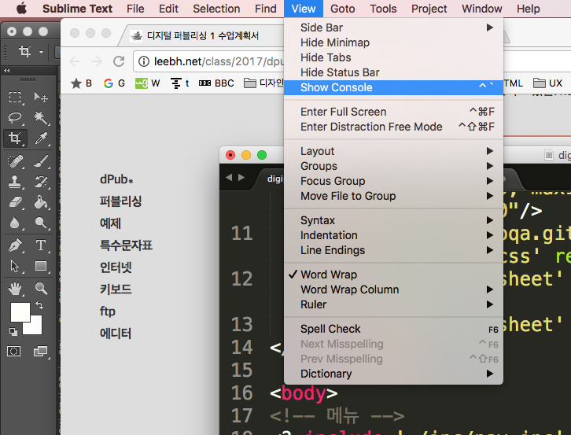Expand the Side Bar submenu
Viewport: 571px width, 435px height.
(x=322, y=28)
